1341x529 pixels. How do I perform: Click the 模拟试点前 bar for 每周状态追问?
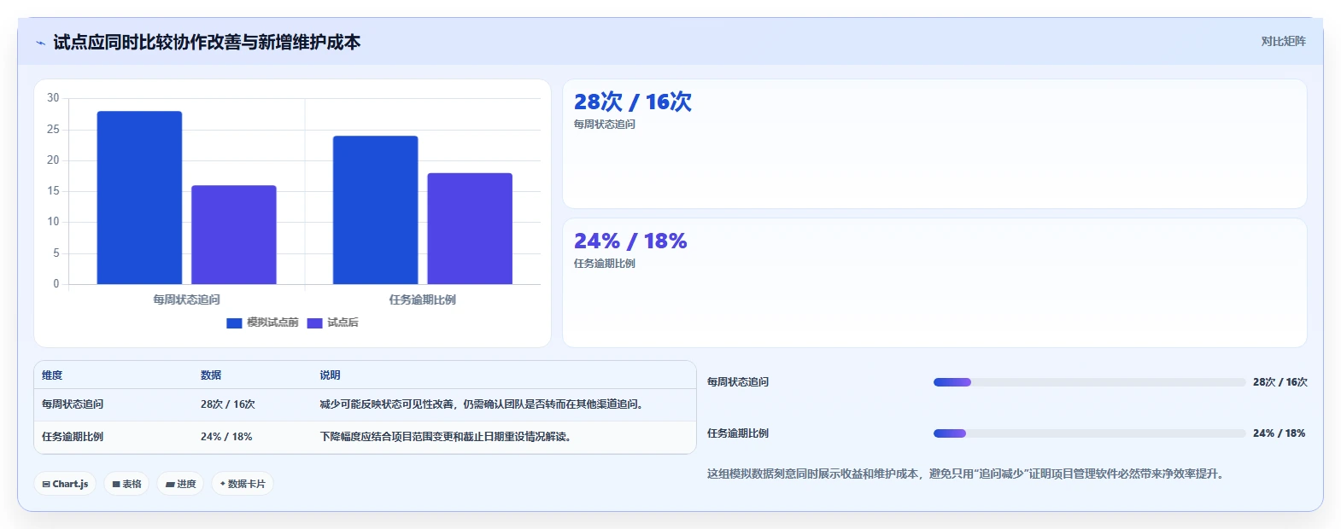pyautogui.click(x=139, y=197)
